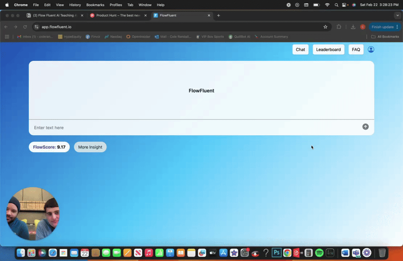Switch to the Product Hunt tab
This screenshot has height=261, width=403.
[118, 15]
